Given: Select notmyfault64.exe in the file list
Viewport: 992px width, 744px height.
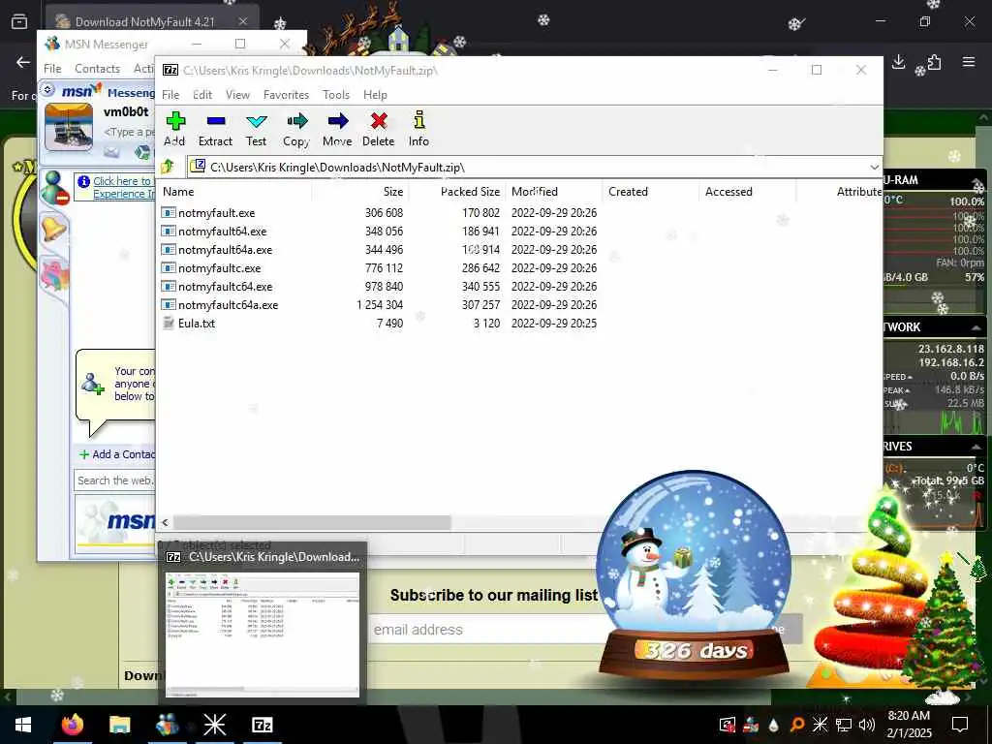Looking at the screenshot, I should coord(222,232).
